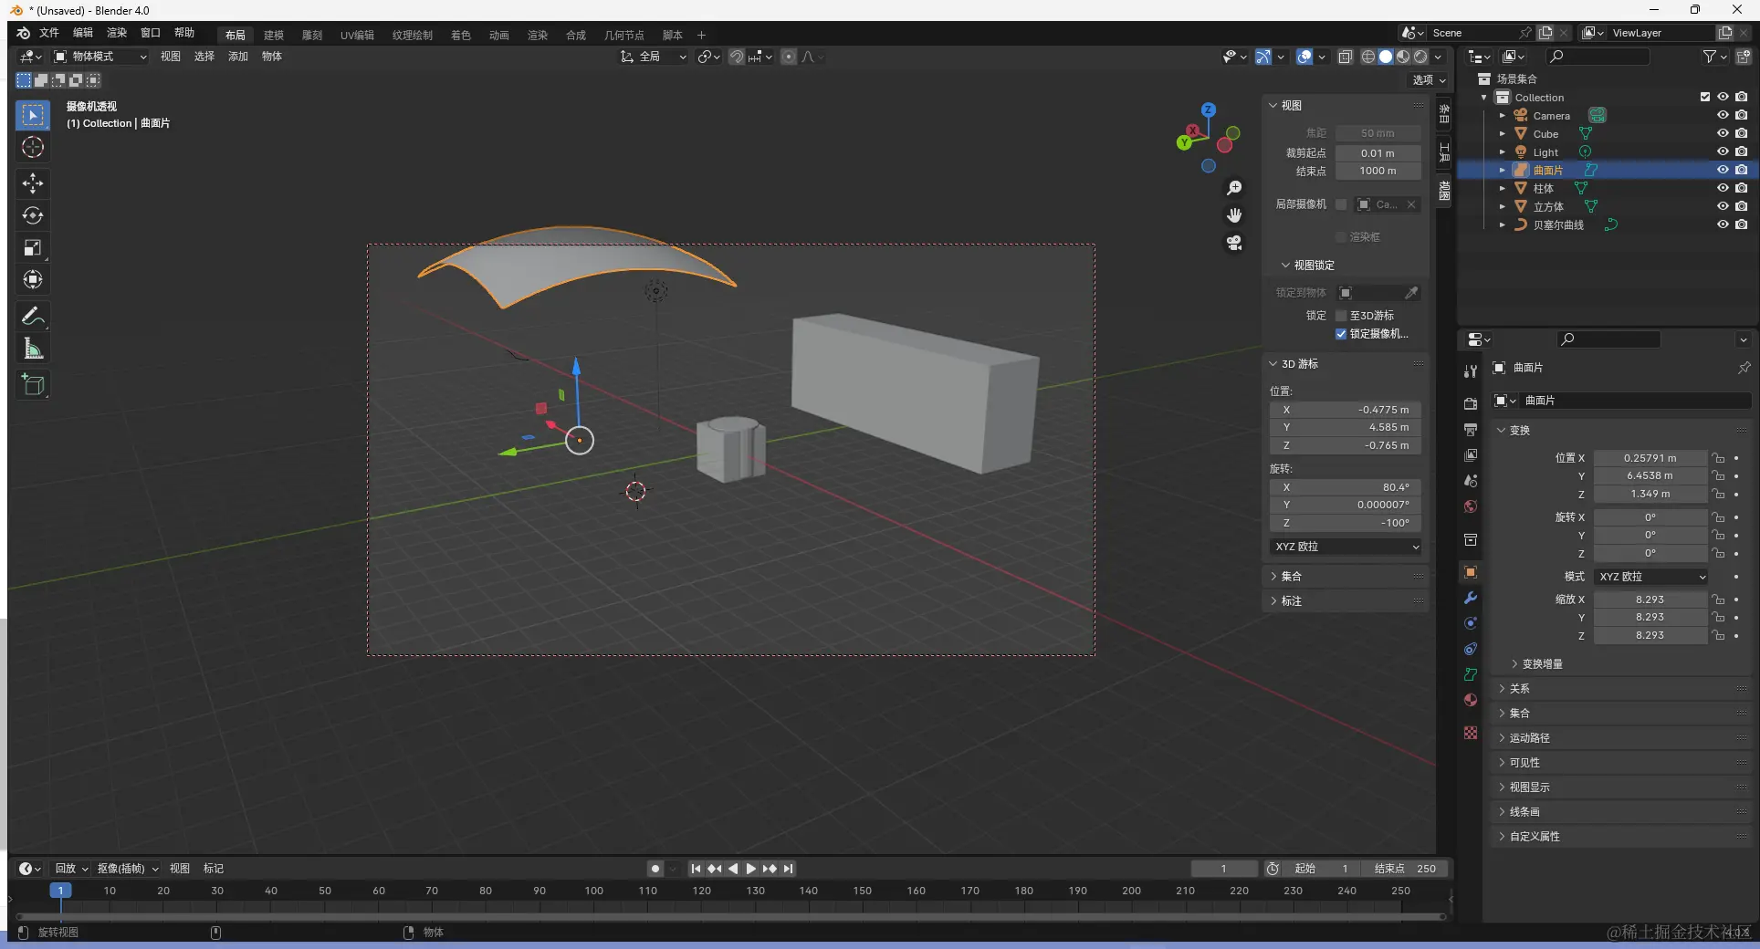Activate the Annotate pencil tool
Image resolution: width=1760 pixels, height=949 pixels.
33,317
